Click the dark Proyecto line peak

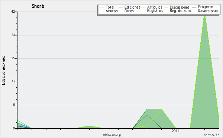pos(147,115)
